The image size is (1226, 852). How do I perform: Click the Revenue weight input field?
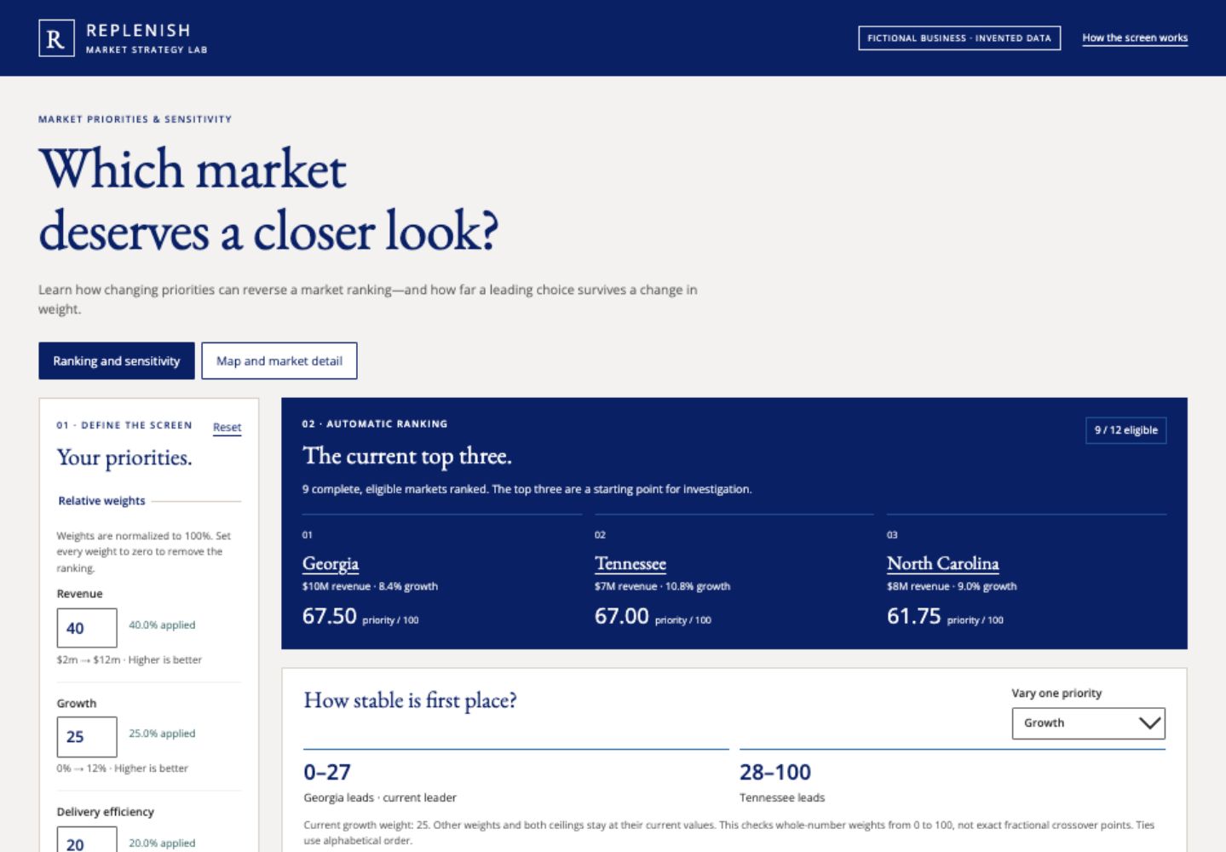[87, 628]
